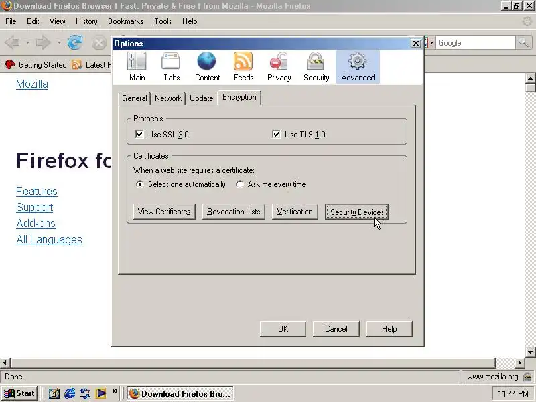The width and height of the screenshot is (536, 402).
Task: Click the View Certificates button
Action: pos(164,212)
